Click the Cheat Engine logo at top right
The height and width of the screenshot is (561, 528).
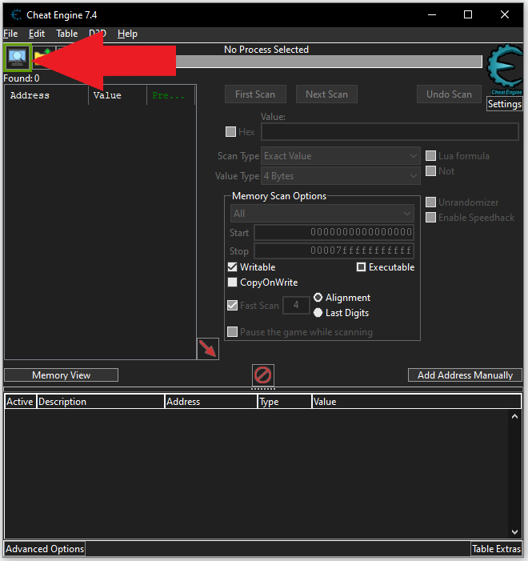(x=504, y=70)
